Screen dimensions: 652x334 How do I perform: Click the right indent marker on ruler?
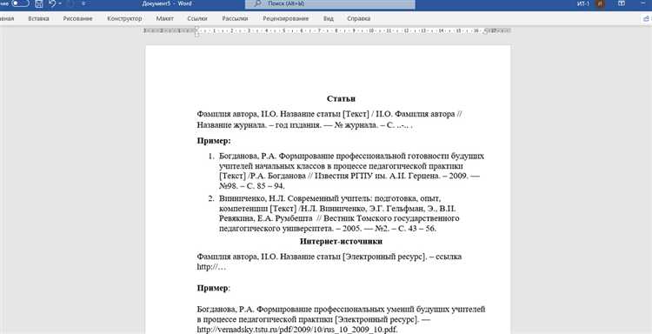pos(485,32)
